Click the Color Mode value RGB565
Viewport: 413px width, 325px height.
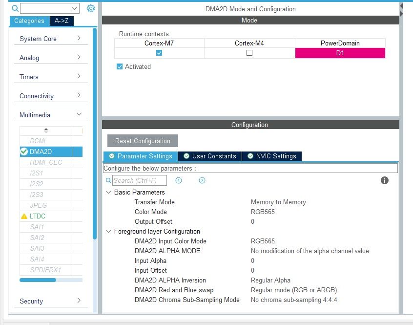click(x=263, y=212)
